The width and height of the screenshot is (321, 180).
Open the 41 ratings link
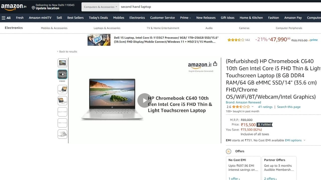(265, 107)
